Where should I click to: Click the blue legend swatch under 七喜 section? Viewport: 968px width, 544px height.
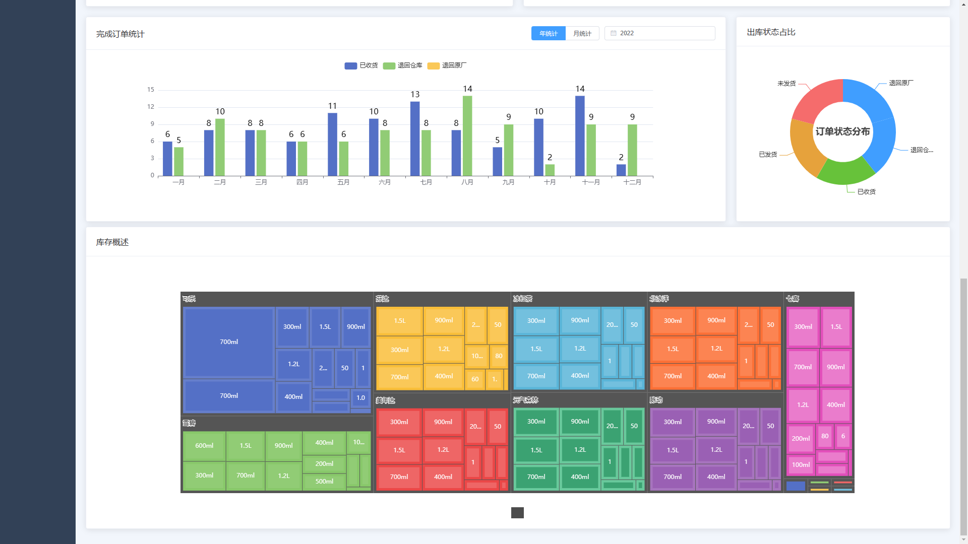coord(796,486)
